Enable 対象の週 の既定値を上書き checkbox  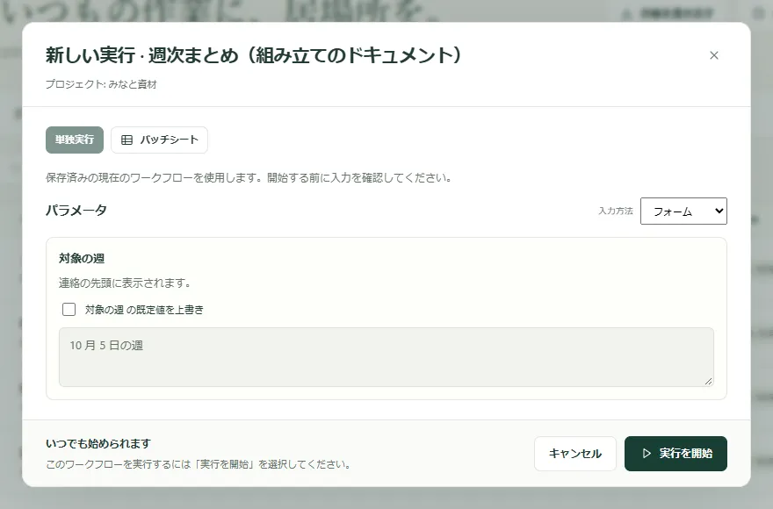(69, 310)
